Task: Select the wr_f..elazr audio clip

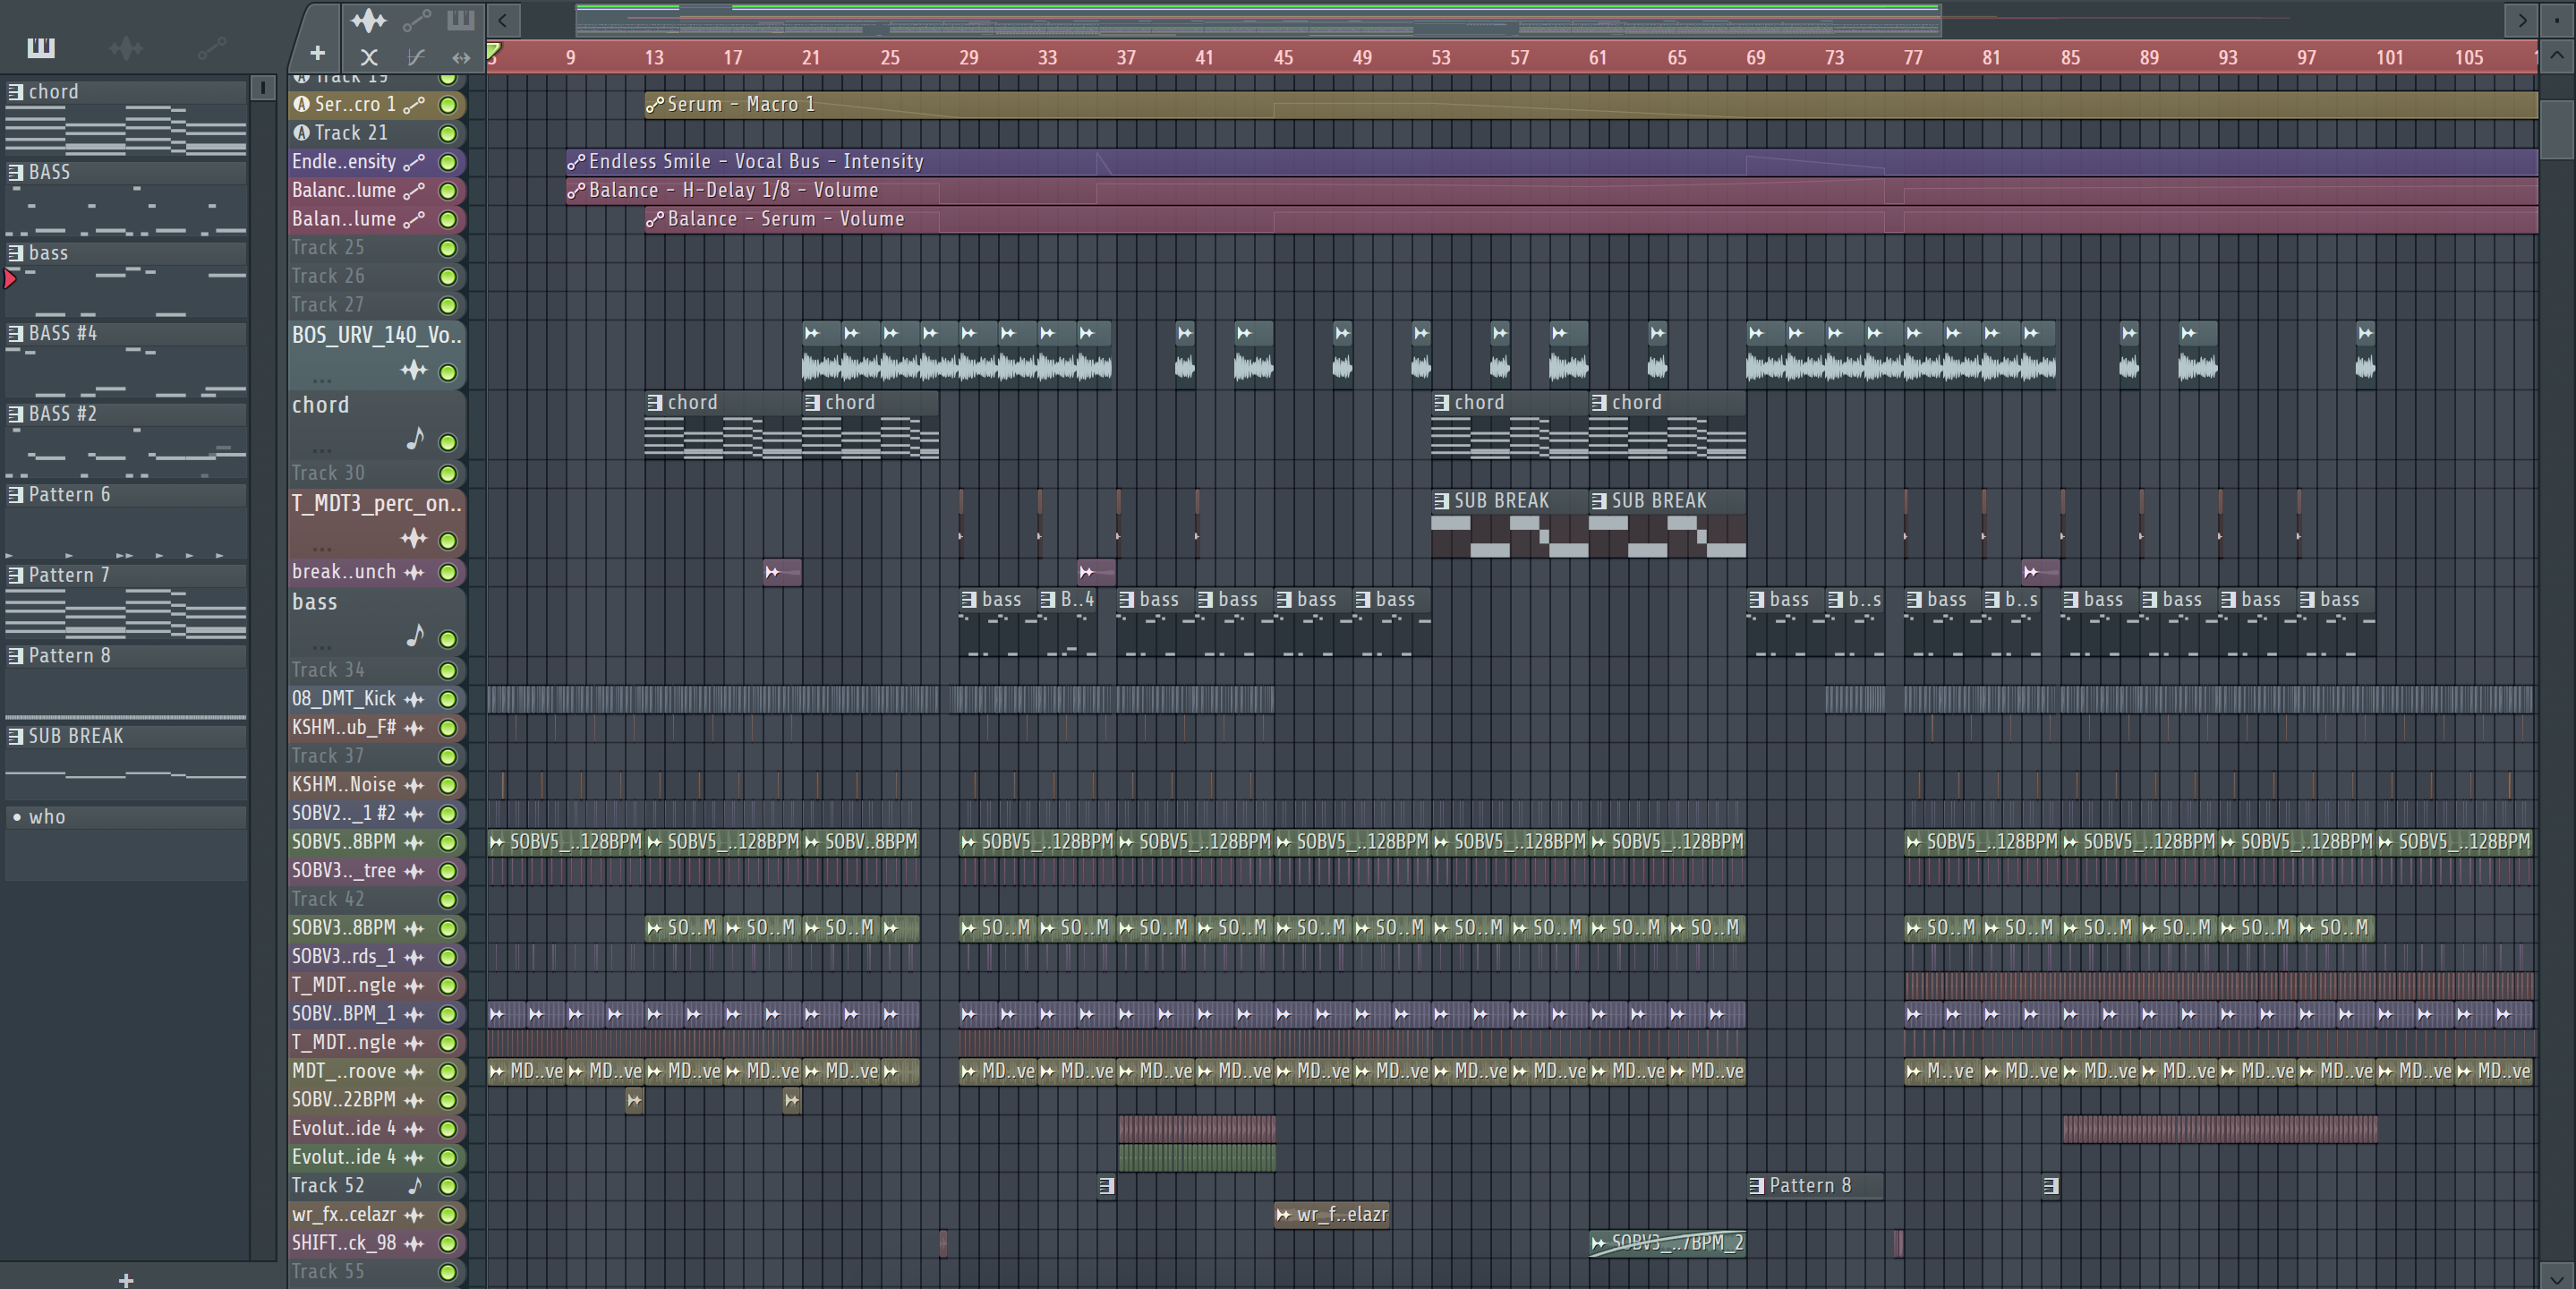Action: point(1332,1215)
